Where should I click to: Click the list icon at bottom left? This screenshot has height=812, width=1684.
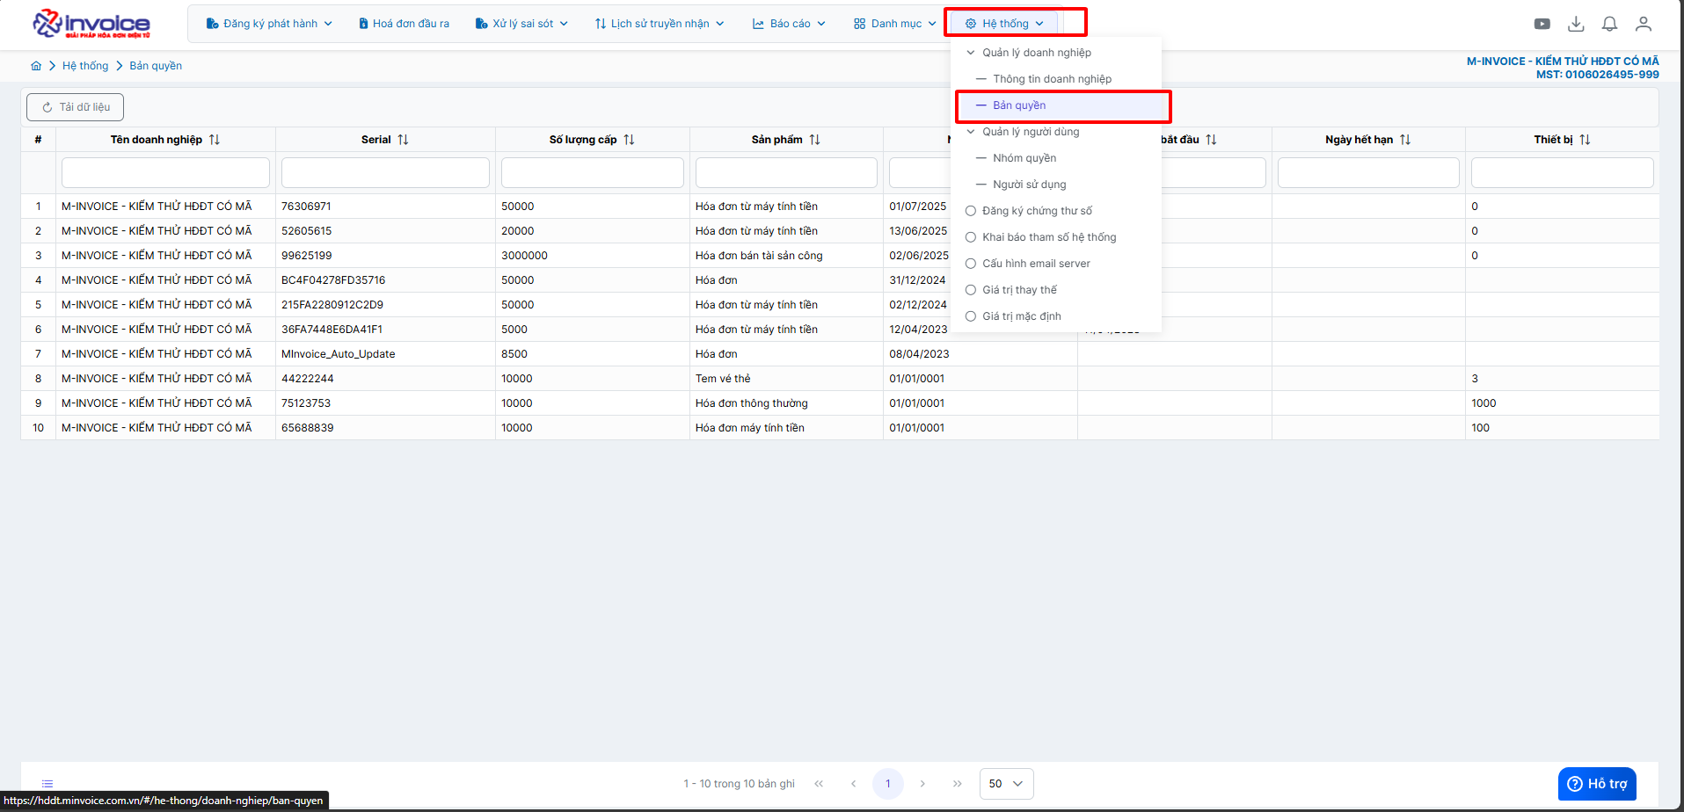(x=47, y=784)
